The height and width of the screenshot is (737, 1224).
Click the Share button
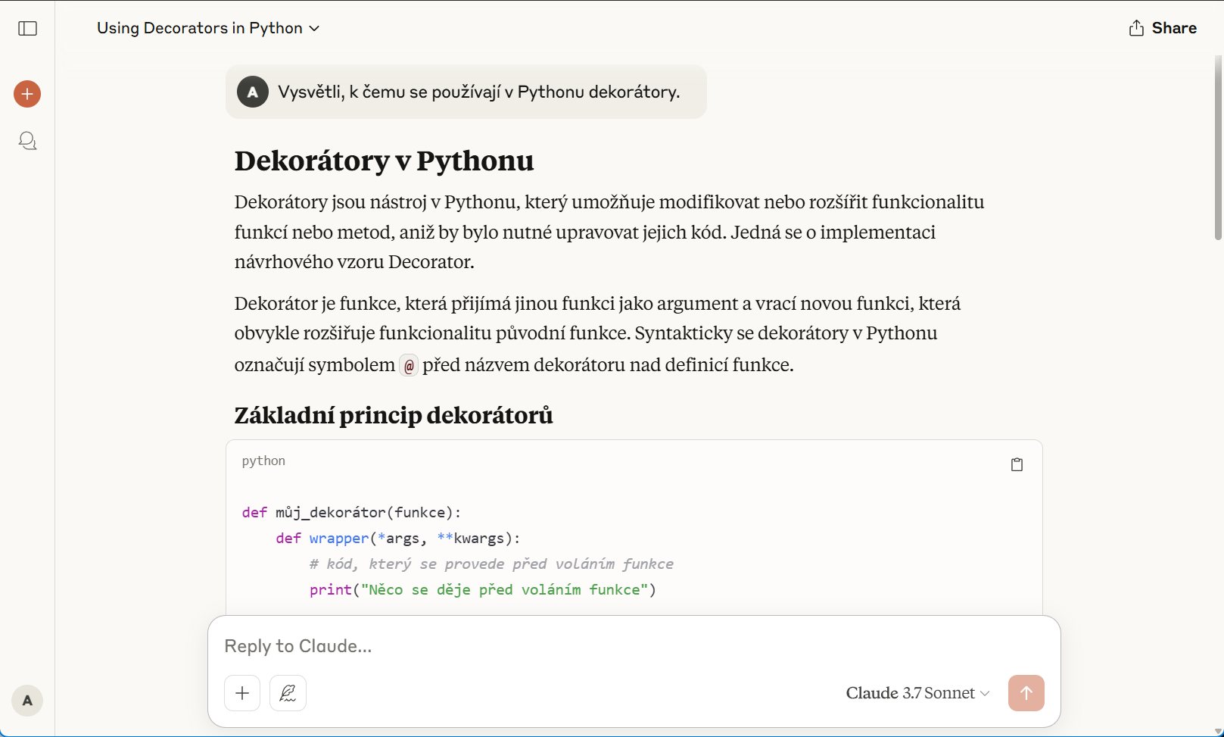pyautogui.click(x=1163, y=28)
